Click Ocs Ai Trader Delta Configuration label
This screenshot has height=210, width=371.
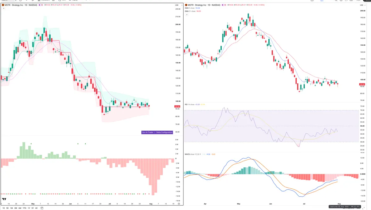[x=157, y=132]
